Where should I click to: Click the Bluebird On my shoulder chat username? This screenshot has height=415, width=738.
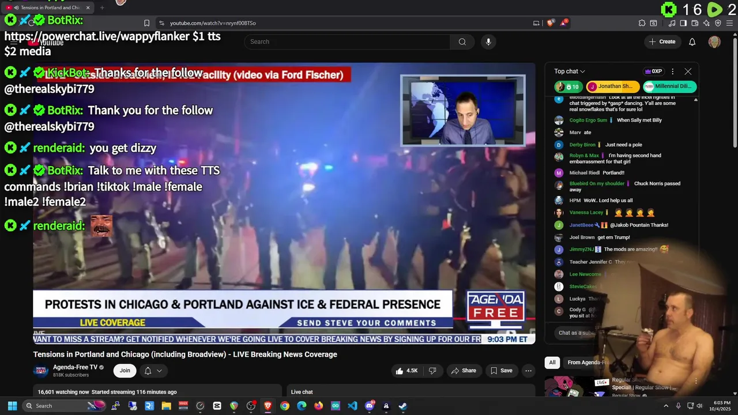point(597,183)
